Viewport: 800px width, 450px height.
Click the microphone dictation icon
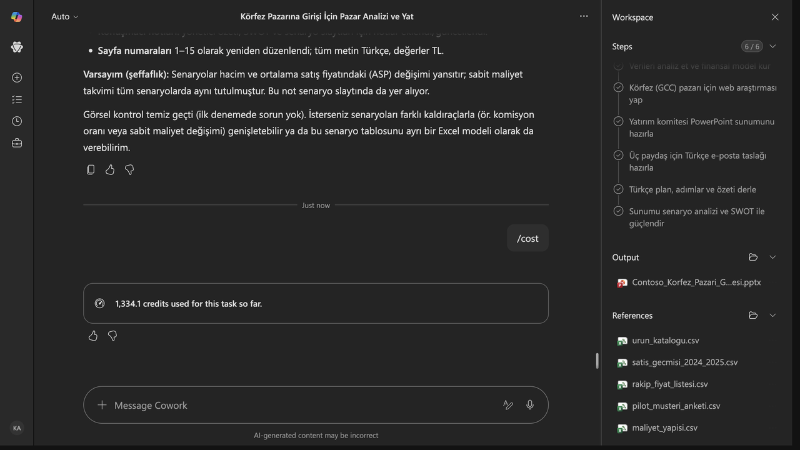530,405
